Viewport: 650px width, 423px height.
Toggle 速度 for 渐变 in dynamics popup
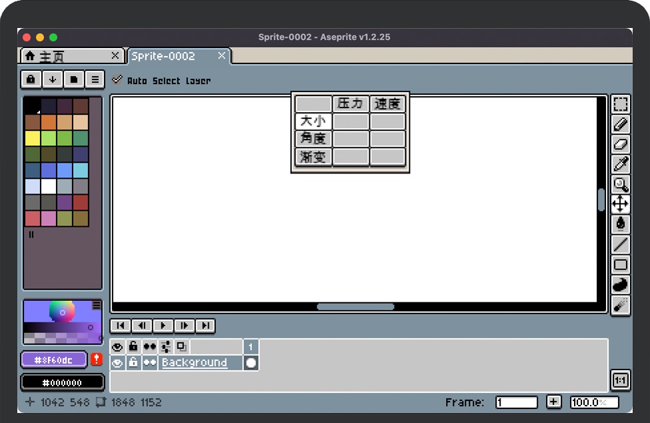387,157
